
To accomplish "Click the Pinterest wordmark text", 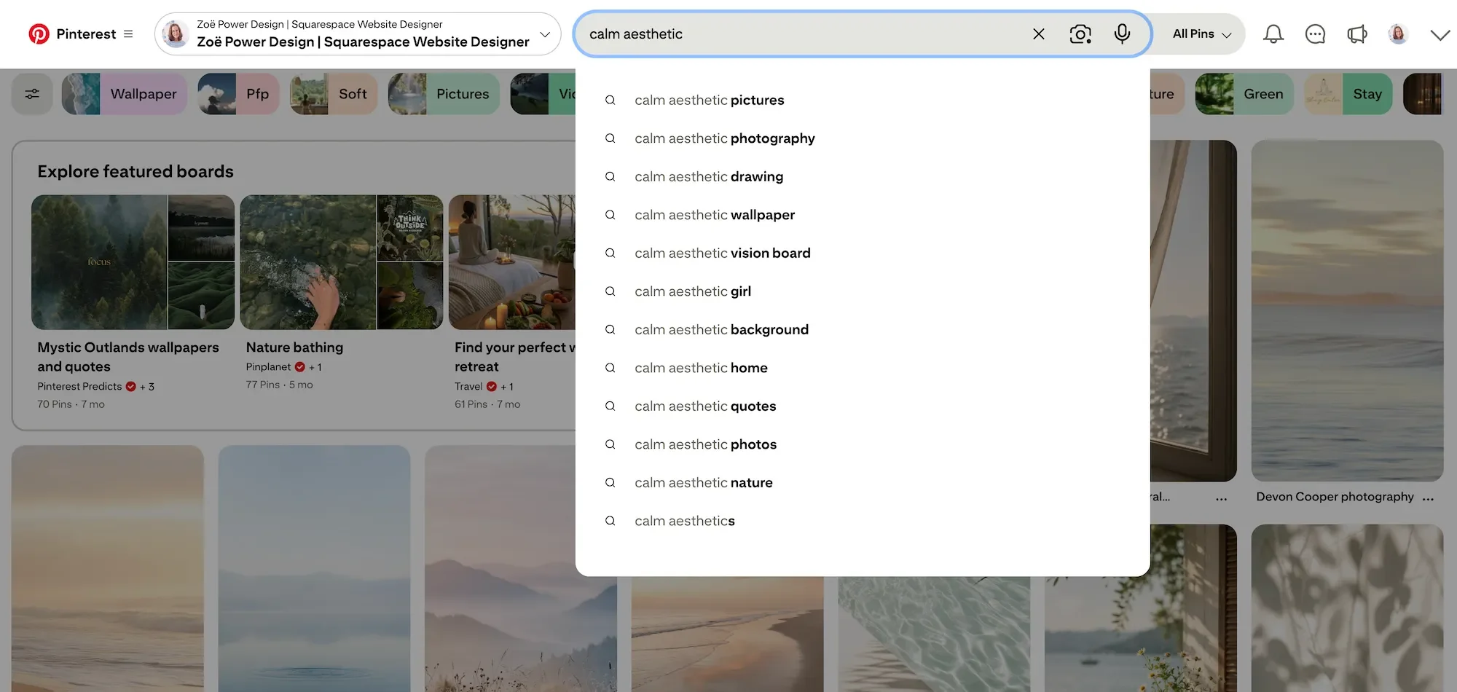I will [86, 34].
